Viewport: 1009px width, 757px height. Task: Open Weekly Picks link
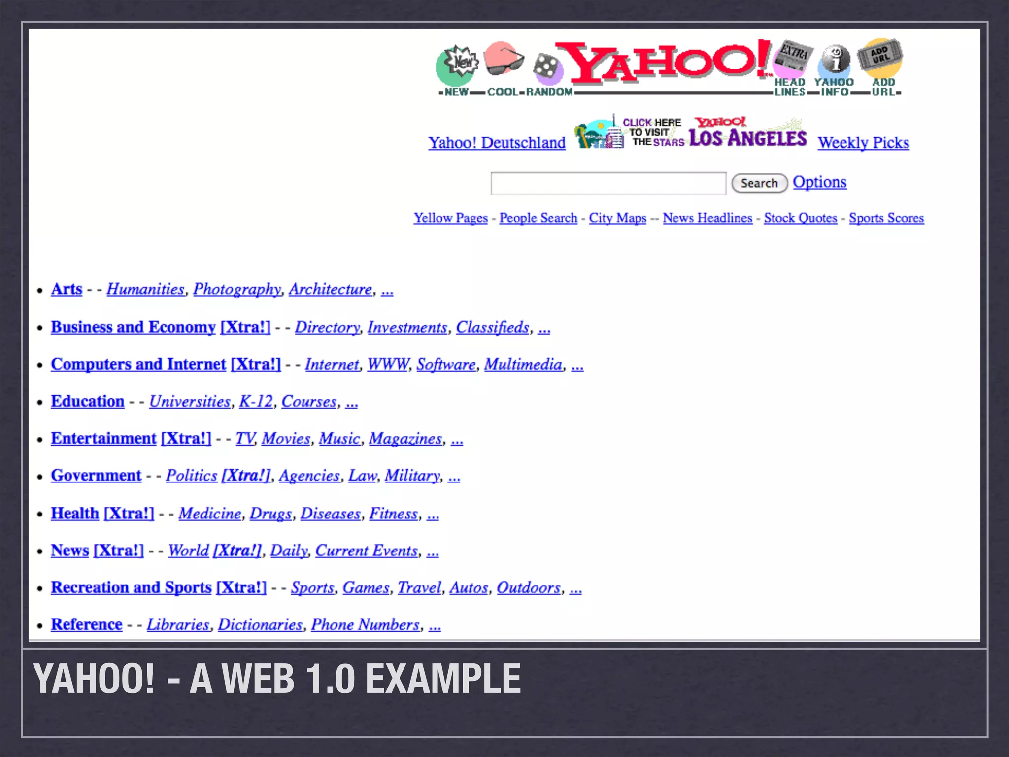click(863, 143)
